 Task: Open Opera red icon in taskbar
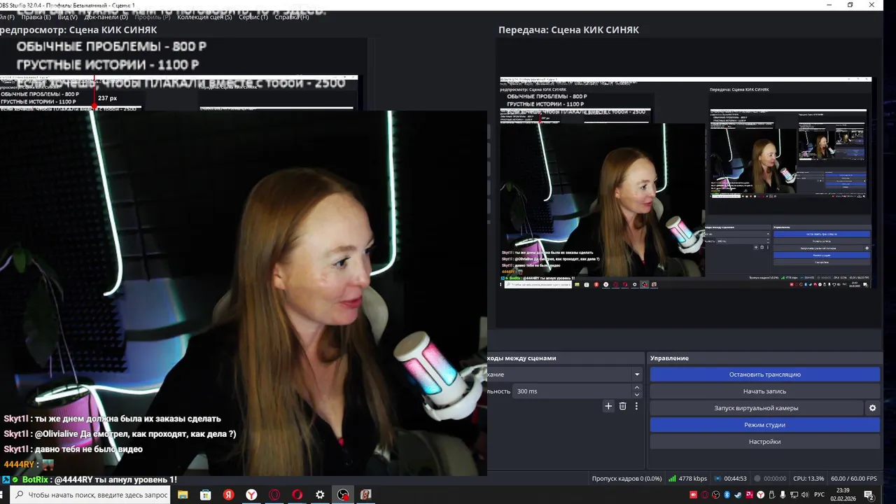pos(297,495)
